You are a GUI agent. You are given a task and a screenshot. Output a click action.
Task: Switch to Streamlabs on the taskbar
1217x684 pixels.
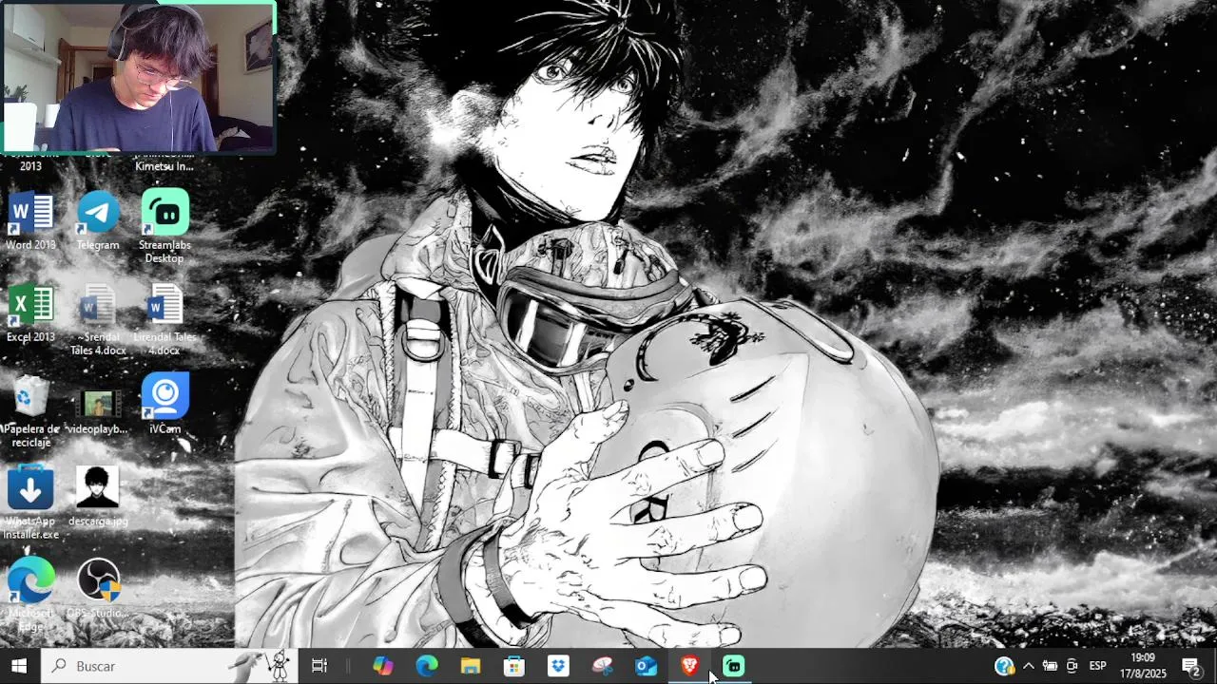(x=733, y=666)
